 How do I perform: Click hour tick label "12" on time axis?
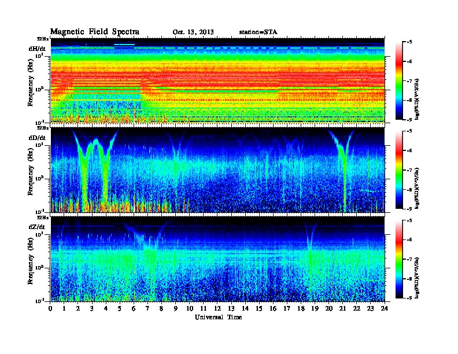217,308
